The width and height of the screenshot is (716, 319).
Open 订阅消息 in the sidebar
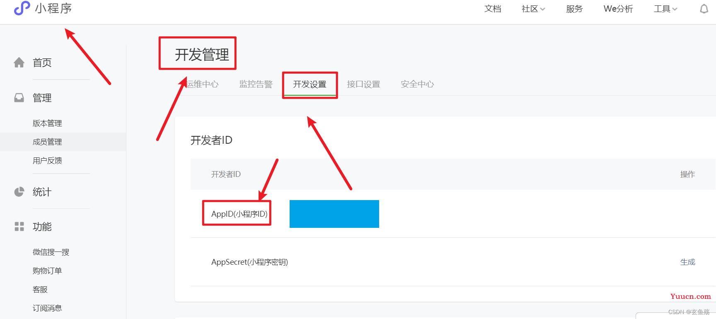pos(47,308)
